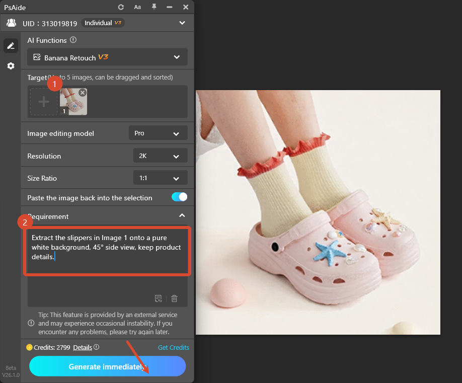Disable Paste the image back into selection
This screenshot has height=383, width=462.
click(179, 198)
